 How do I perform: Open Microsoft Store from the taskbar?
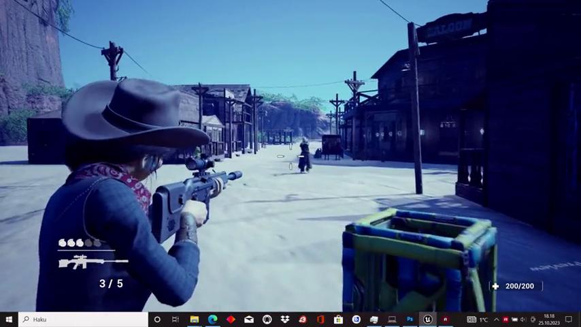(338, 320)
